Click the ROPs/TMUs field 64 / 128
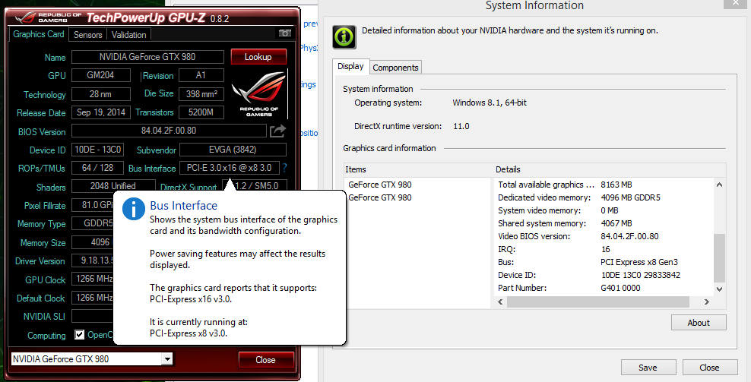This screenshot has width=751, height=382. (x=98, y=168)
